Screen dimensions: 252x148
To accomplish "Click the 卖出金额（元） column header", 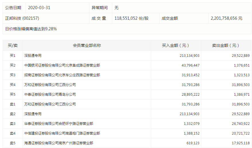I will click(226, 45).
